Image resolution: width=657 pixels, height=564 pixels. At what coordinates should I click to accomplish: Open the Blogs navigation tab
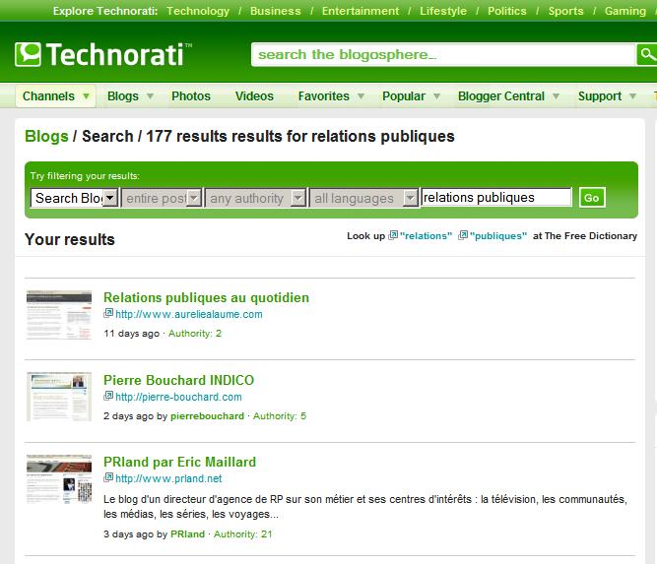123,96
